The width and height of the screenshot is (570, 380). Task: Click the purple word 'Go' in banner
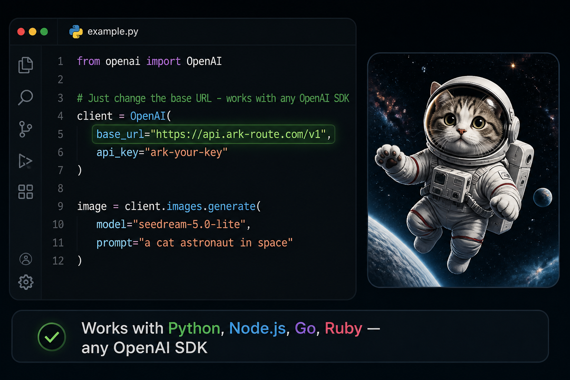coord(305,329)
